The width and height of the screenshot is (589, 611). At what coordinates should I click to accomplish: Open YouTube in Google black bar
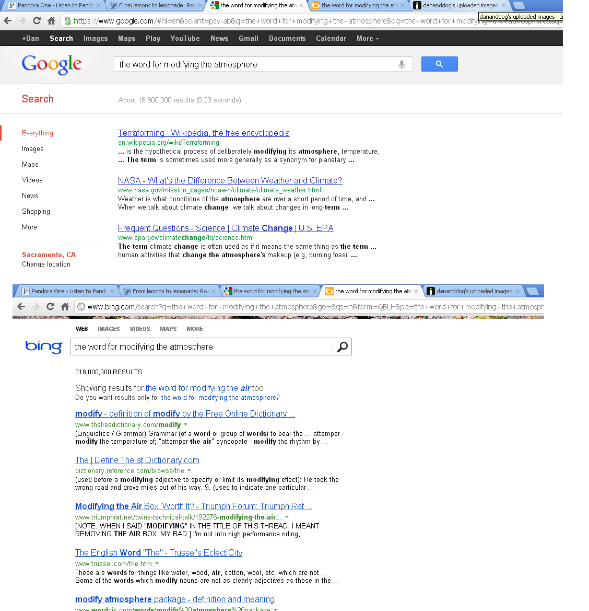[185, 38]
